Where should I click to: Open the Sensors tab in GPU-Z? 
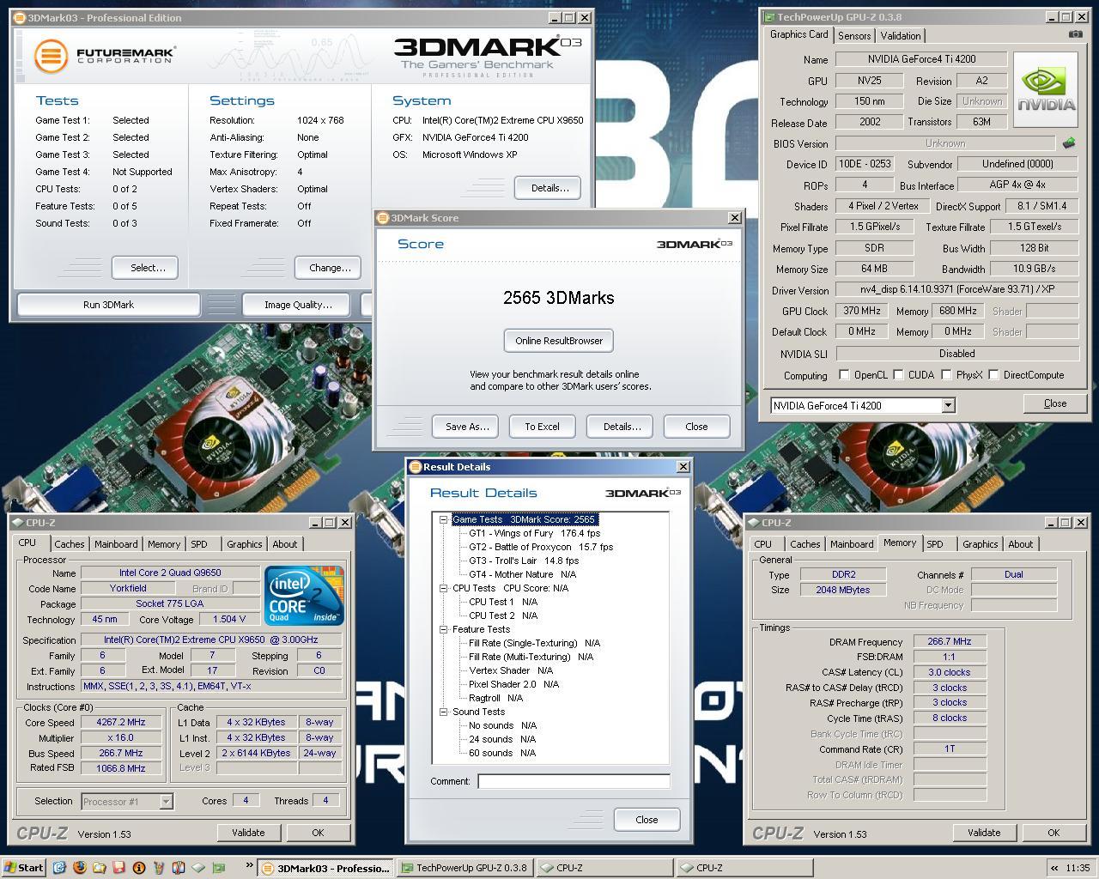854,36
